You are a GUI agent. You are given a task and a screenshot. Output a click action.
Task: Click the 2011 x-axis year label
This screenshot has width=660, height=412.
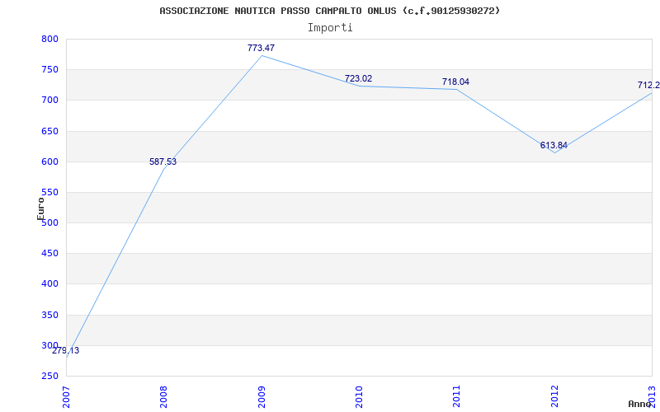point(457,396)
